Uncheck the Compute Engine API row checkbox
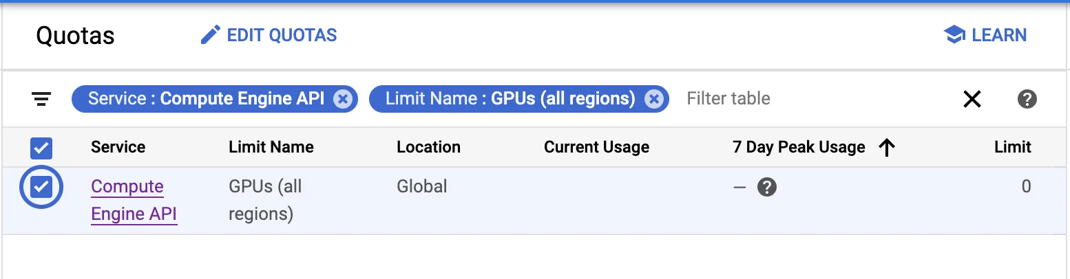The height and width of the screenshot is (279, 1070). (x=42, y=187)
